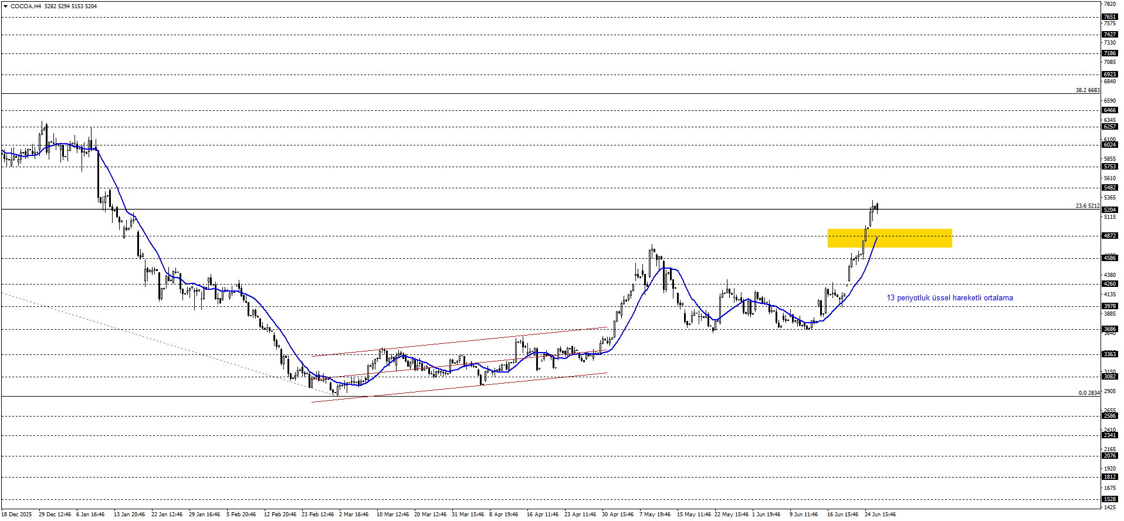
Task: Click the '9 Jun 11:46' time axis label
Action: [804, 515]
